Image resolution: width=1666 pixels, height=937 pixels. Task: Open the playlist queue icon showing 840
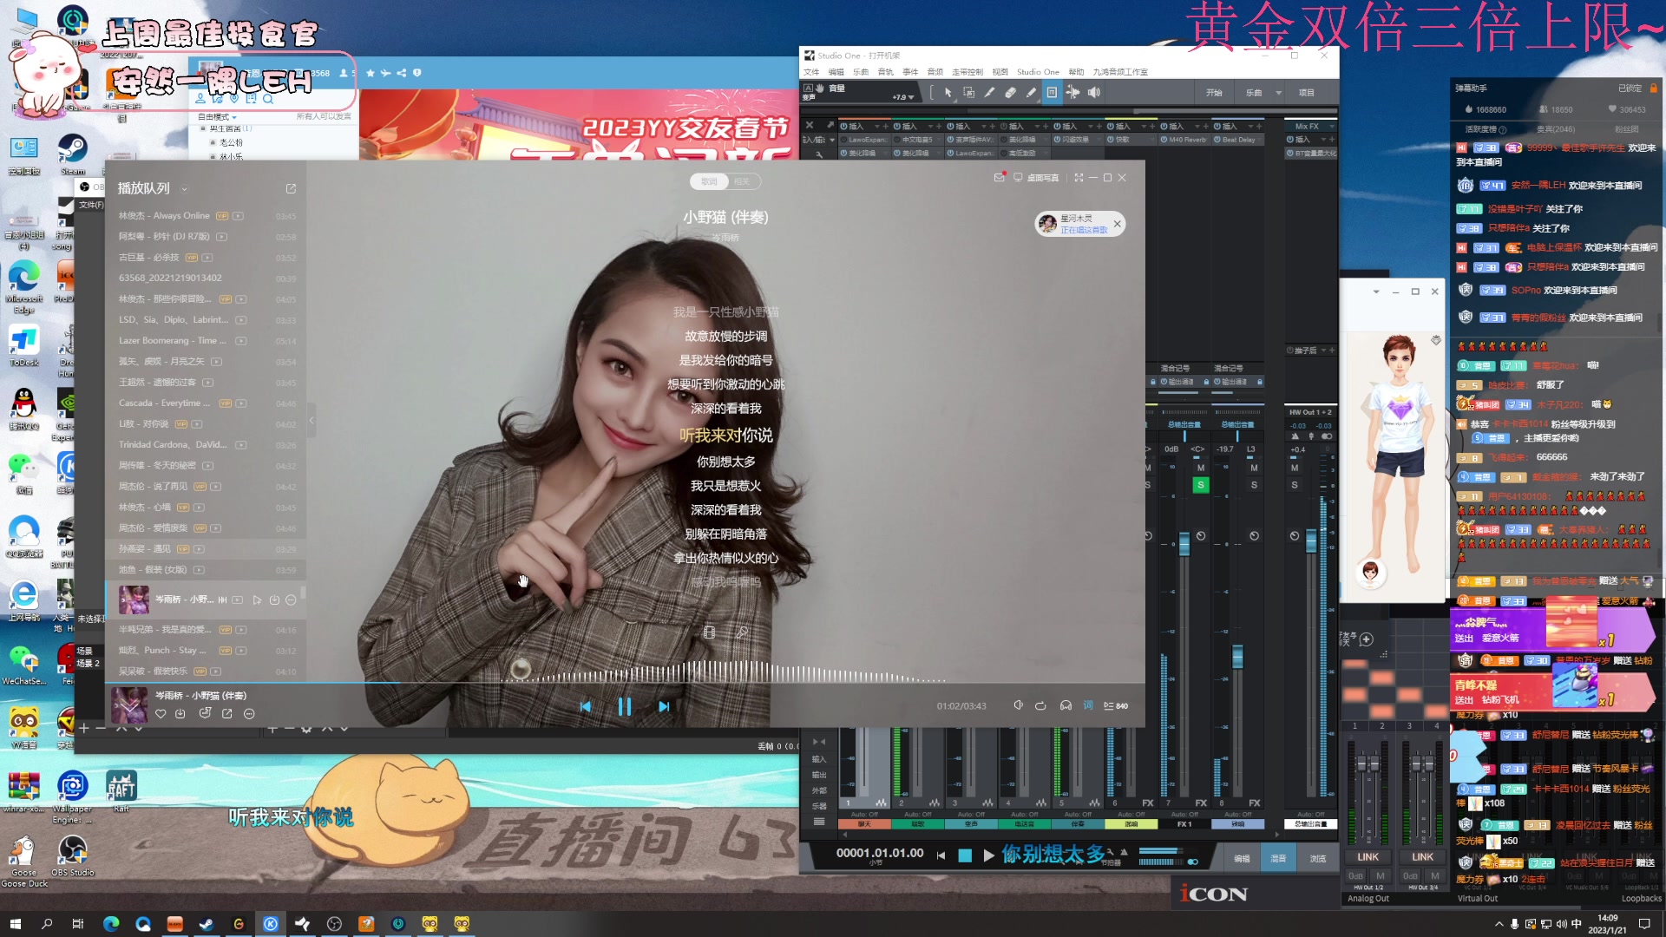point(1115,706)
